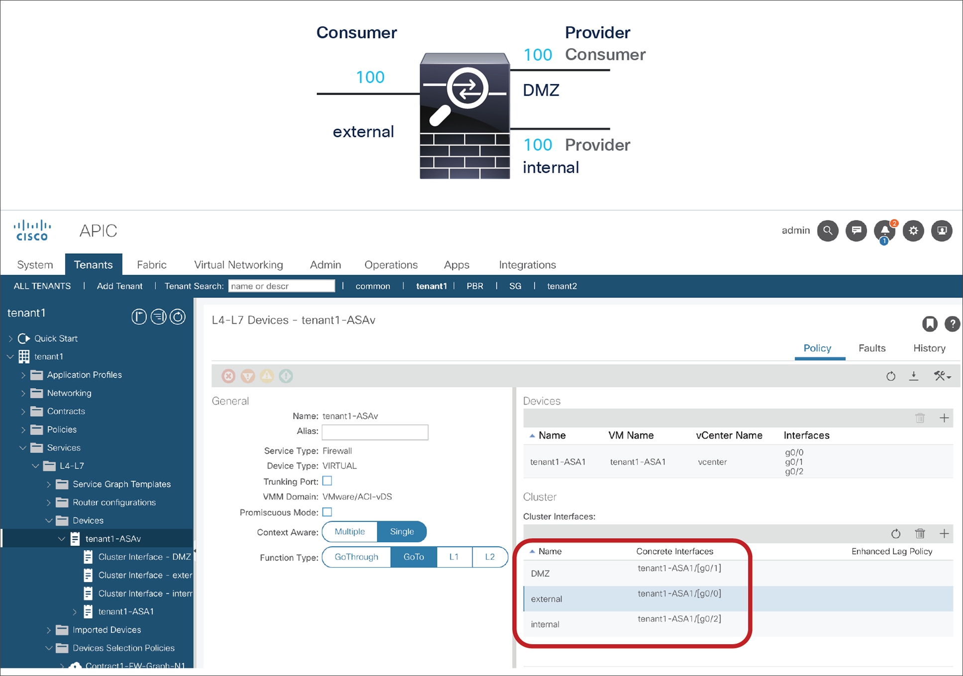The width and height of the screenshot is (963, 676).
Task: Click the major fault orange icon
Action: point(248,376)
